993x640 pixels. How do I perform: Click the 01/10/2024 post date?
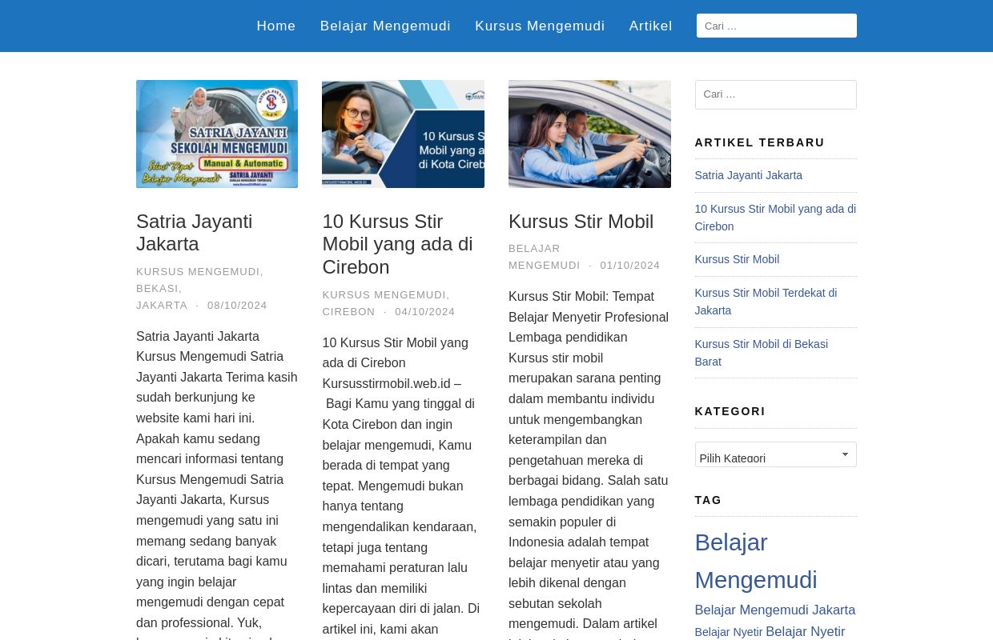(x=630, y=266)
